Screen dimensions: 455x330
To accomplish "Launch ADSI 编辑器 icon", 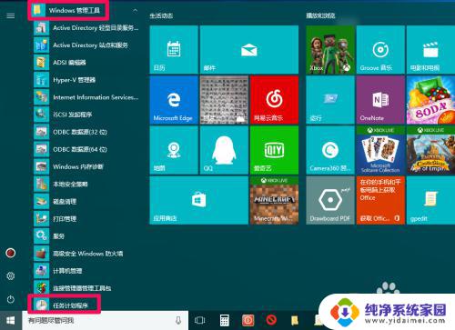I will click(41, 63).
